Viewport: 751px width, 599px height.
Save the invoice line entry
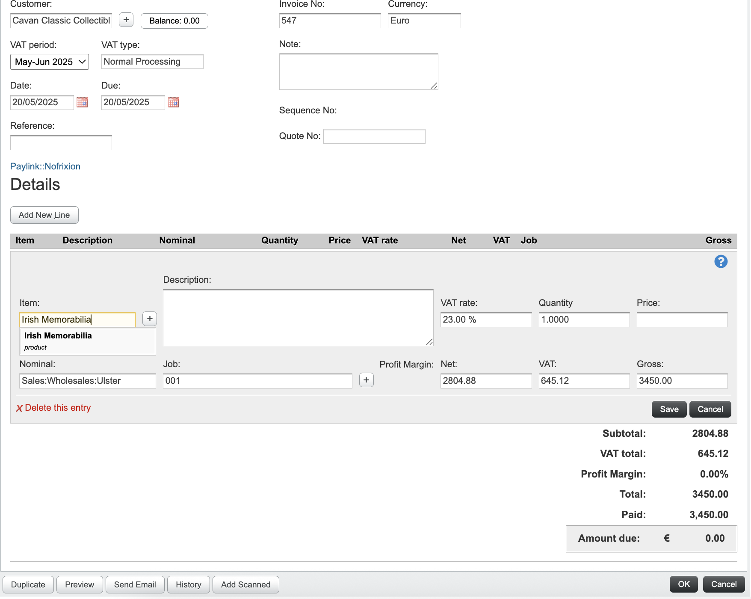[669, 409]
